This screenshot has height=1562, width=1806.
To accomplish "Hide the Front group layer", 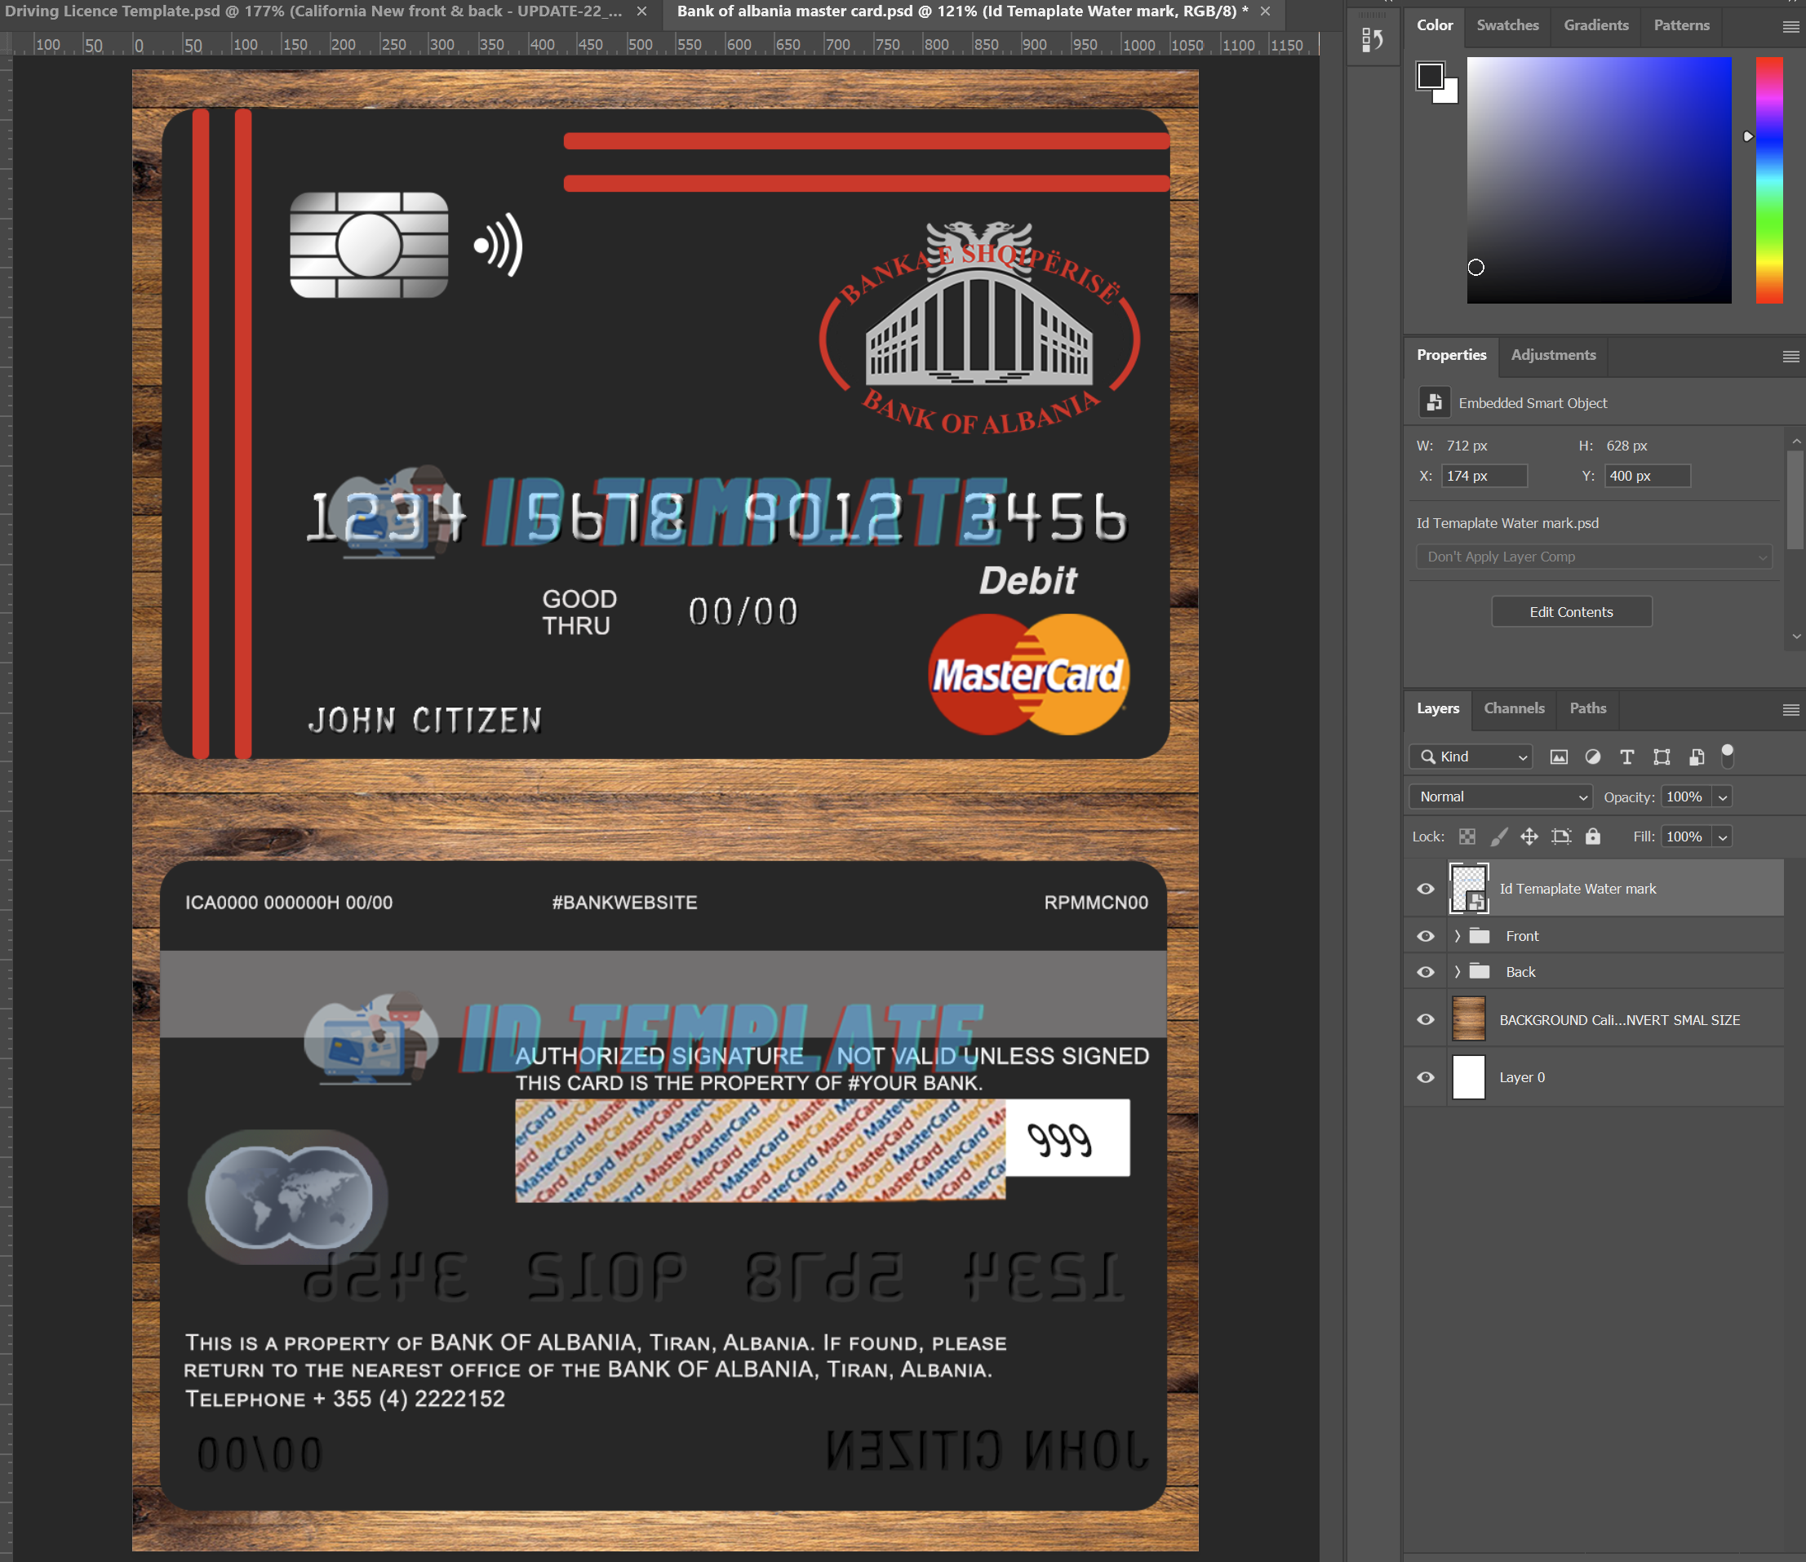I will [x=1425, y=936].
